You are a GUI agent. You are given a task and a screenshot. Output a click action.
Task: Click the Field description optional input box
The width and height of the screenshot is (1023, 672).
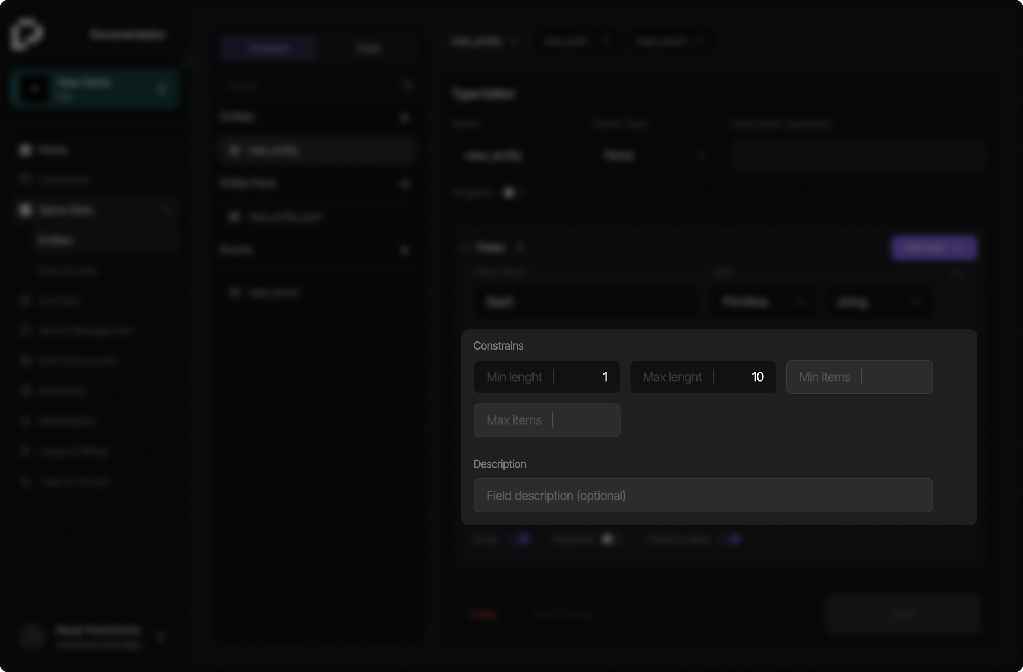pos(703,496)
